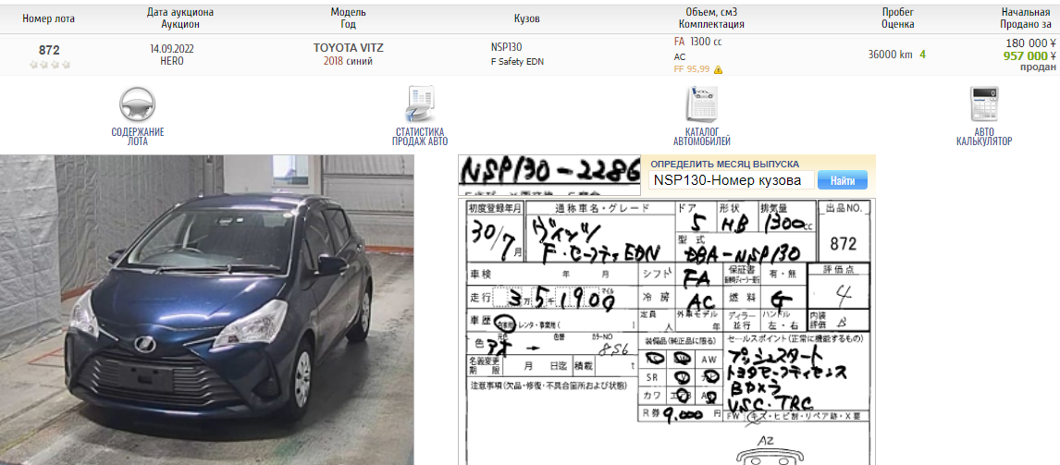Click the Найти button
Screen dimensions: 1060x465
pos(842,180)
